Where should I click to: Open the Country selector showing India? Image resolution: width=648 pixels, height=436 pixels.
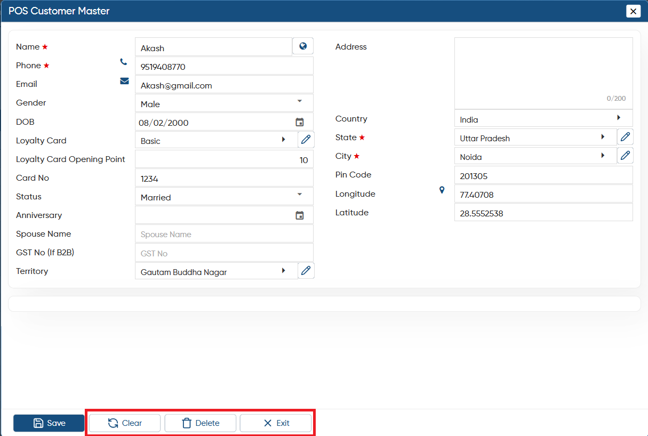click(543, 119)
